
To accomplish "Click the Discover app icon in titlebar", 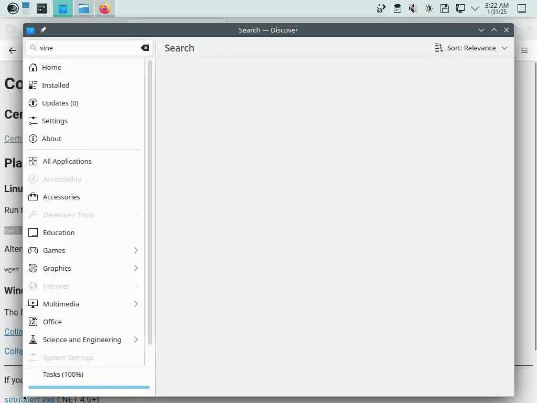I will (30, 30).
